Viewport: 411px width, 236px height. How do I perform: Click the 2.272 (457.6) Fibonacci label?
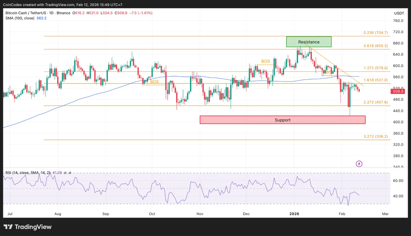[376, 102]
